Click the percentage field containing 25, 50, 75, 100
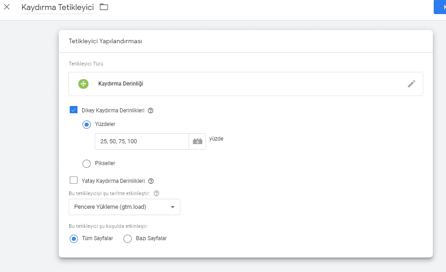The image size is (446, 272). click(141, 141)
